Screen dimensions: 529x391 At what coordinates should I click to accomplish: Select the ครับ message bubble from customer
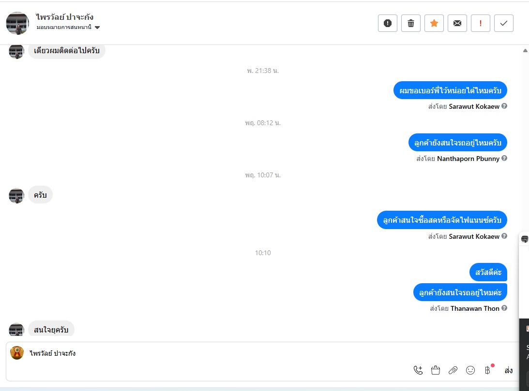click(40, 195)
